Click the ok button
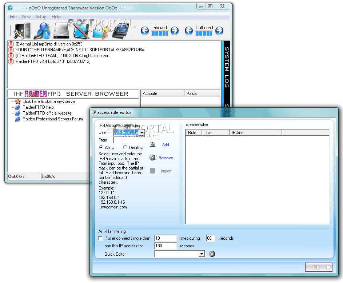 click(319, 267)
